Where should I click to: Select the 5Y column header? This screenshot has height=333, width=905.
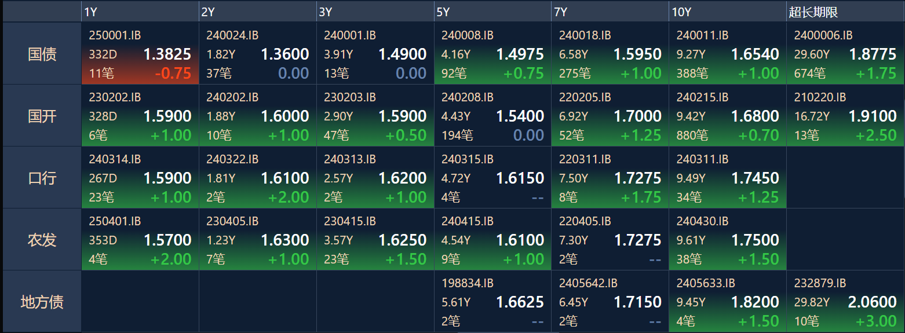(x=492, y=12)
